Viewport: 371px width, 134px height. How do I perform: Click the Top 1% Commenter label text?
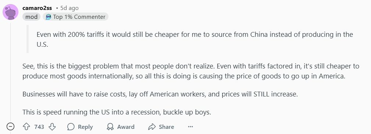pos(79,17)
